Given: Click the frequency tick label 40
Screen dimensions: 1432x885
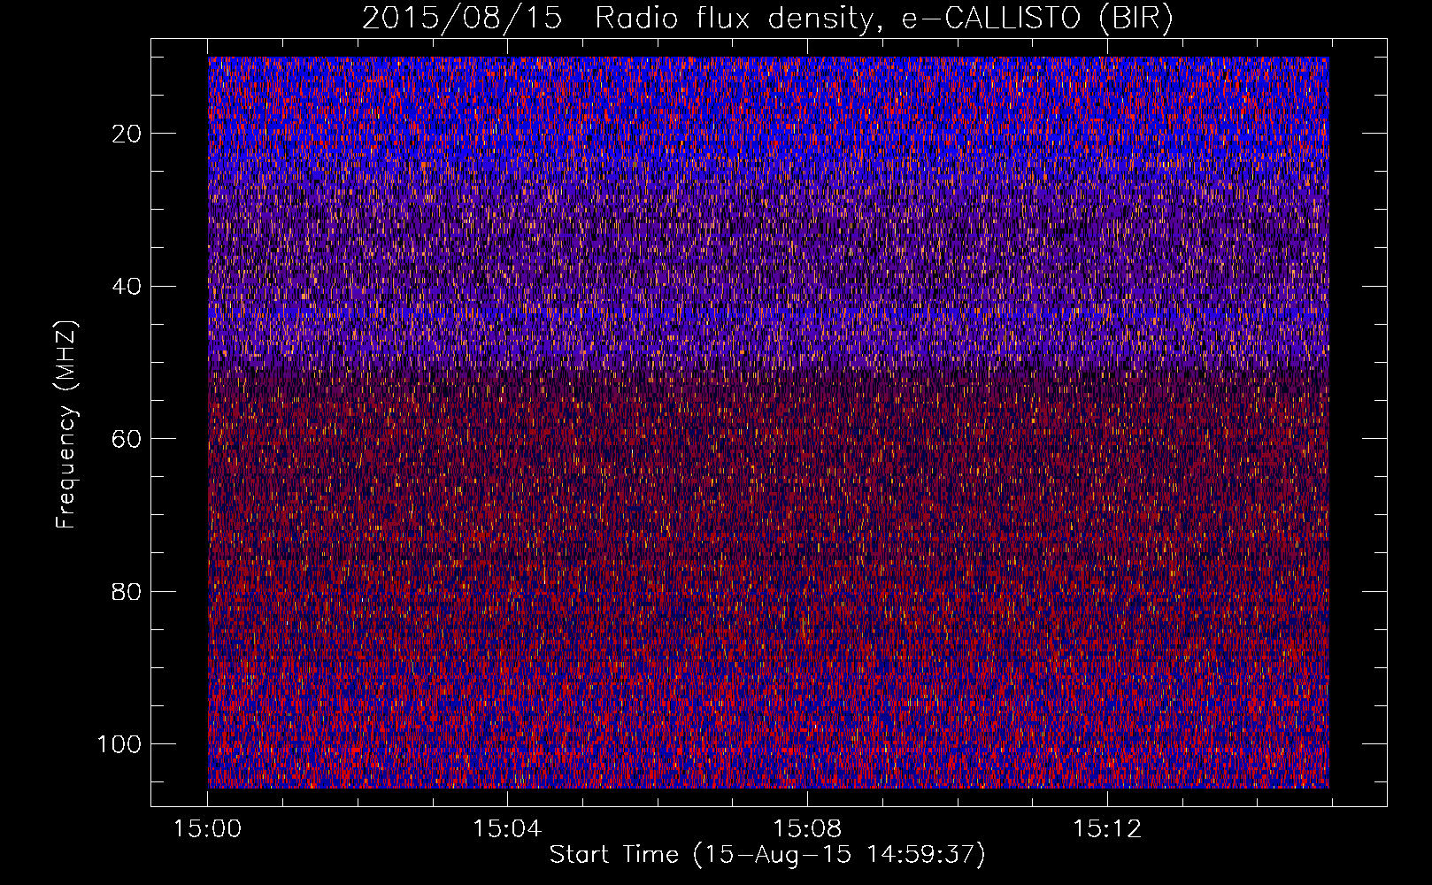Looking at the screenshot, I should (127, 287).
